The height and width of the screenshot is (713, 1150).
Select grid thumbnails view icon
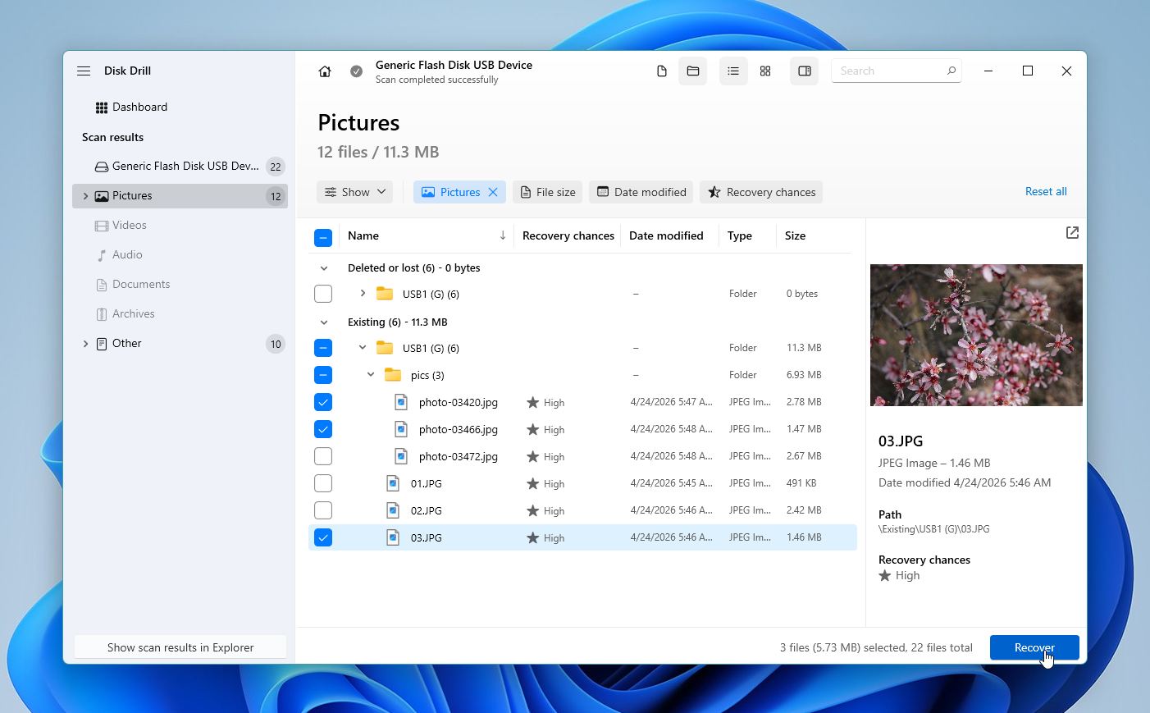[765, 71]
